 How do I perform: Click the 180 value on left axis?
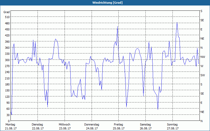coord(7,84)
